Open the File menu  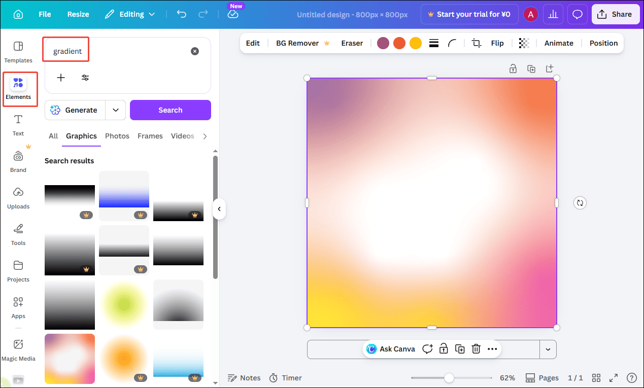point(45,14)
